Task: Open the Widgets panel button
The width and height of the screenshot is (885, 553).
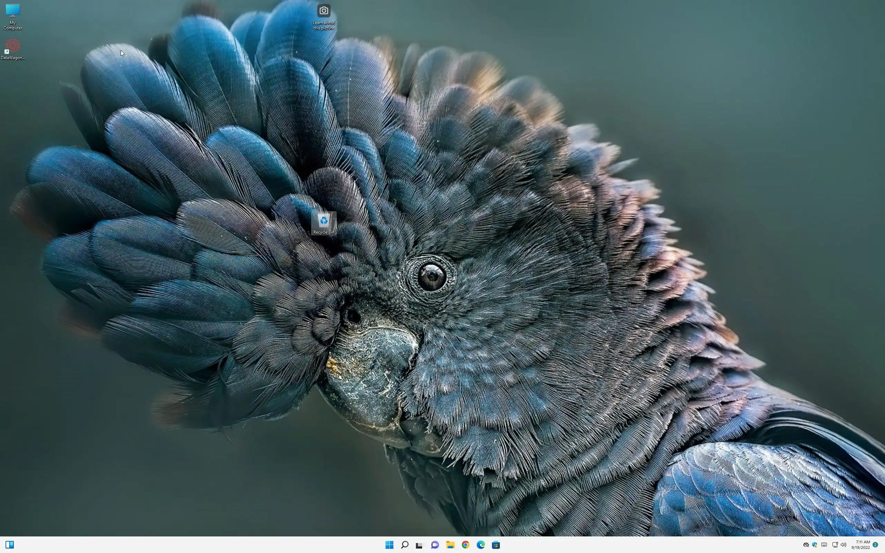Action: point(10,545)
